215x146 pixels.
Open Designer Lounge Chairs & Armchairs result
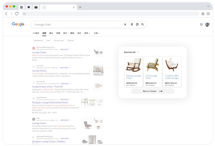click(x=50, y=103)
